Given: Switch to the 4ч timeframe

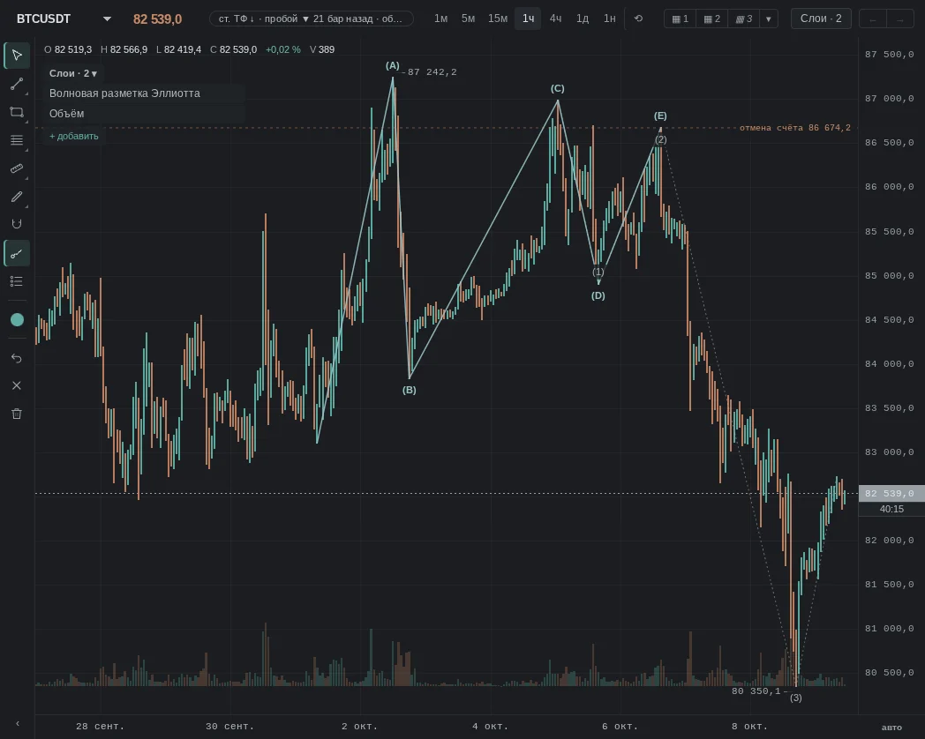Looking at the screenshot, I should coord(555,19).
